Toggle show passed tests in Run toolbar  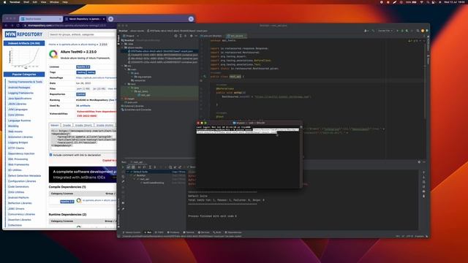pyautogui.click(x=129, y=167)
